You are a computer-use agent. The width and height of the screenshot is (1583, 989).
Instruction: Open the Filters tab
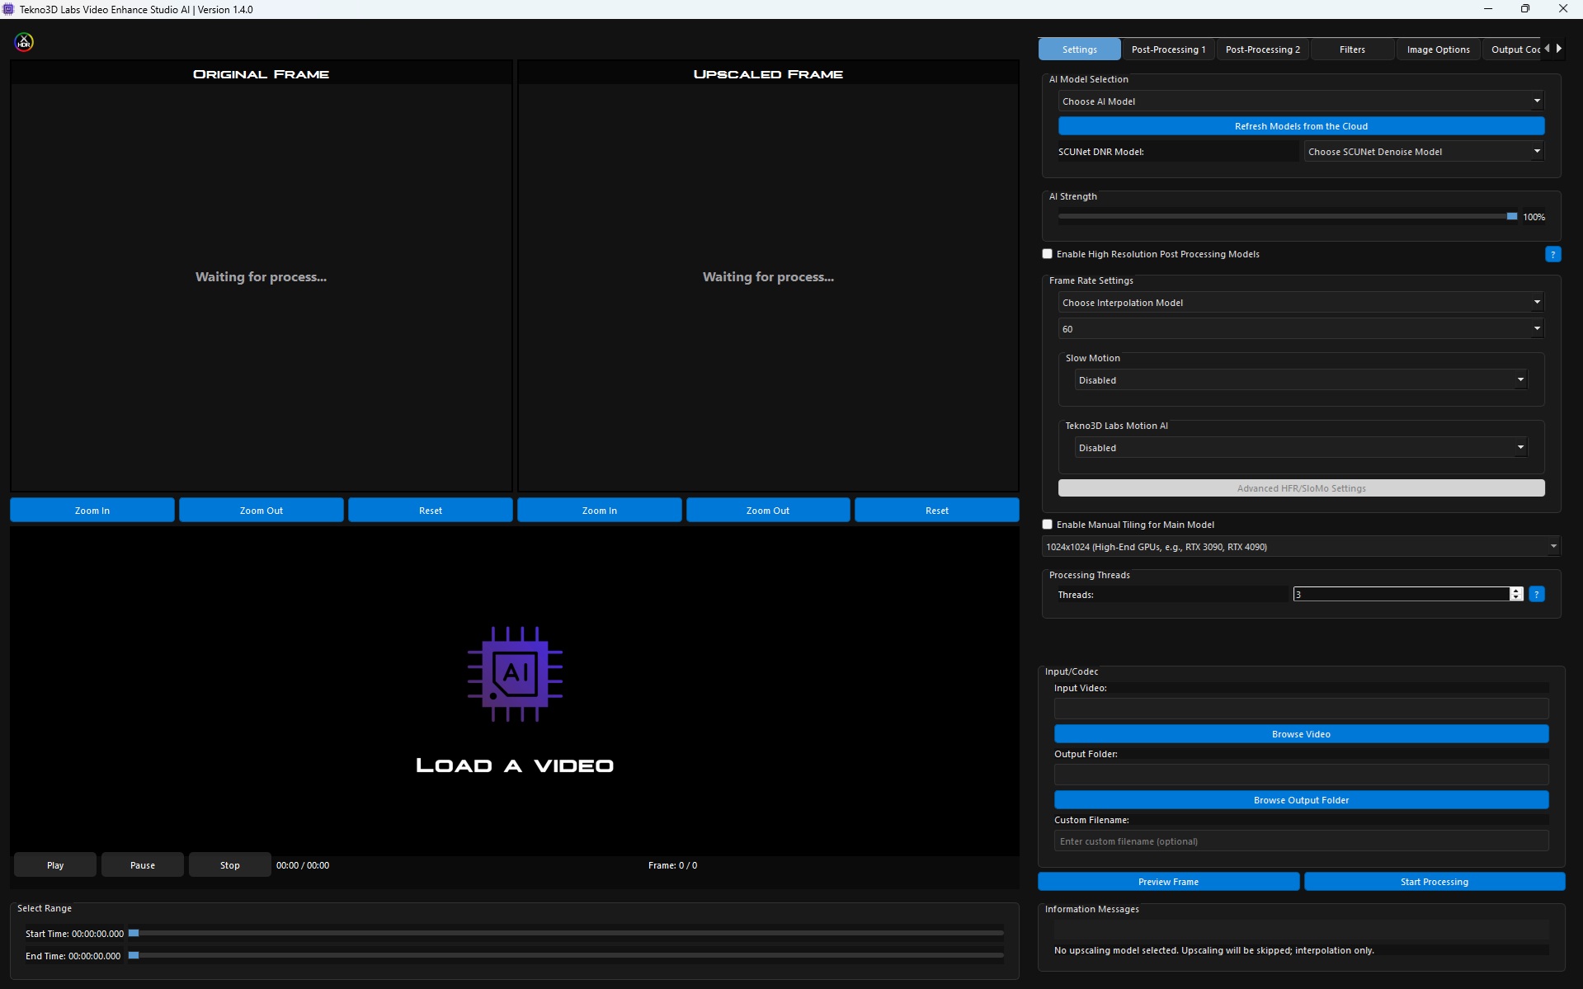[x=1352, y=49]
